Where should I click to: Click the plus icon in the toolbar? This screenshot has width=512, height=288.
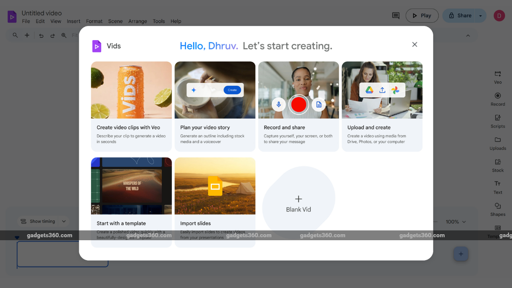pyautogui.click(x=27, y=35)
